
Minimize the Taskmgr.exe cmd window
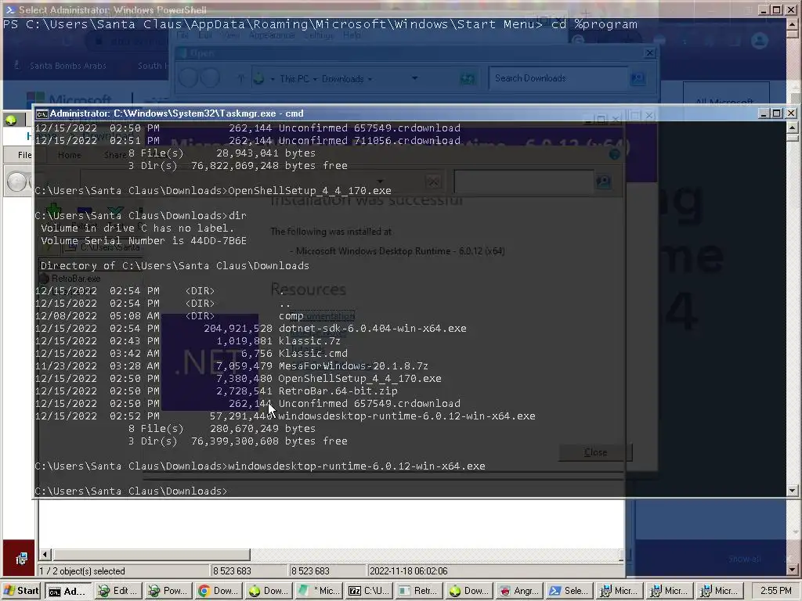tap(764, 113)
